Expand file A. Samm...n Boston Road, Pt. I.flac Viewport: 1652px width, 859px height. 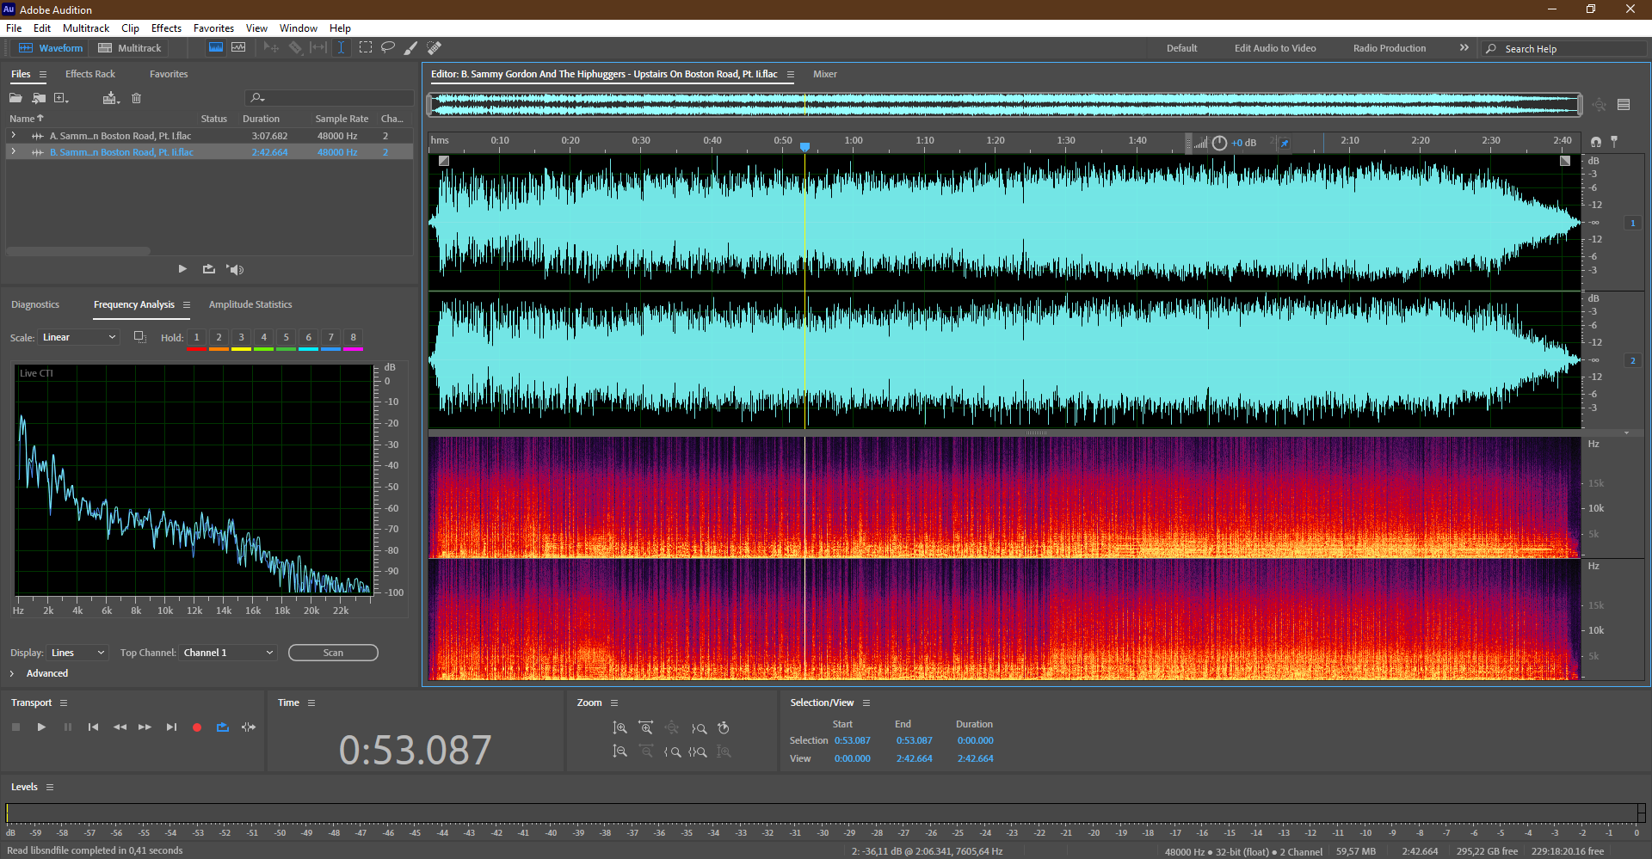pos(13,136)
